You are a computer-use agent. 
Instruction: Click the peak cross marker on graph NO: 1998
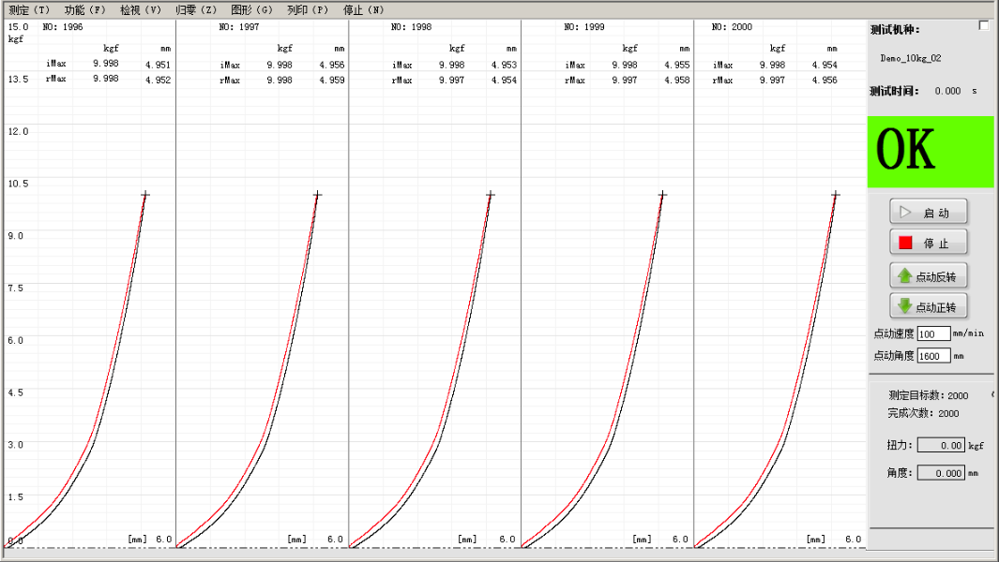click(490, 195)
